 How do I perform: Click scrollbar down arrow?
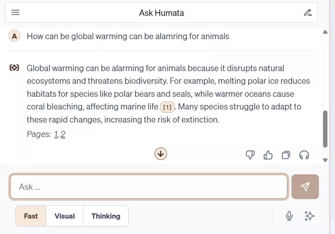325,160
